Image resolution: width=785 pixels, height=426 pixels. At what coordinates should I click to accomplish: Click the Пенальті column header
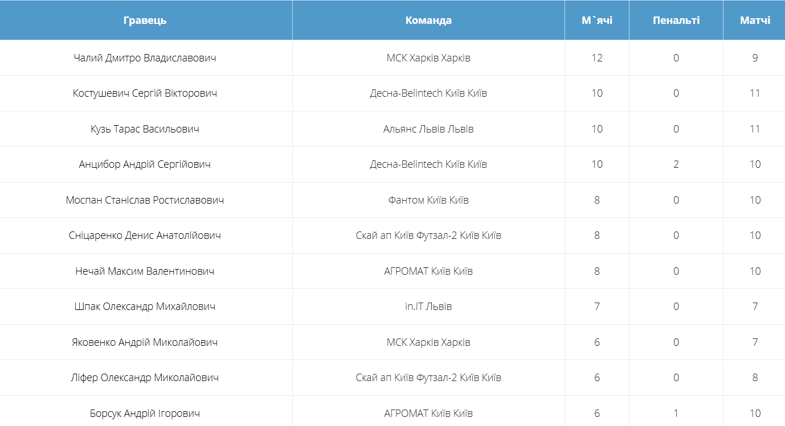pyautogui.click(x=676, y=20)
